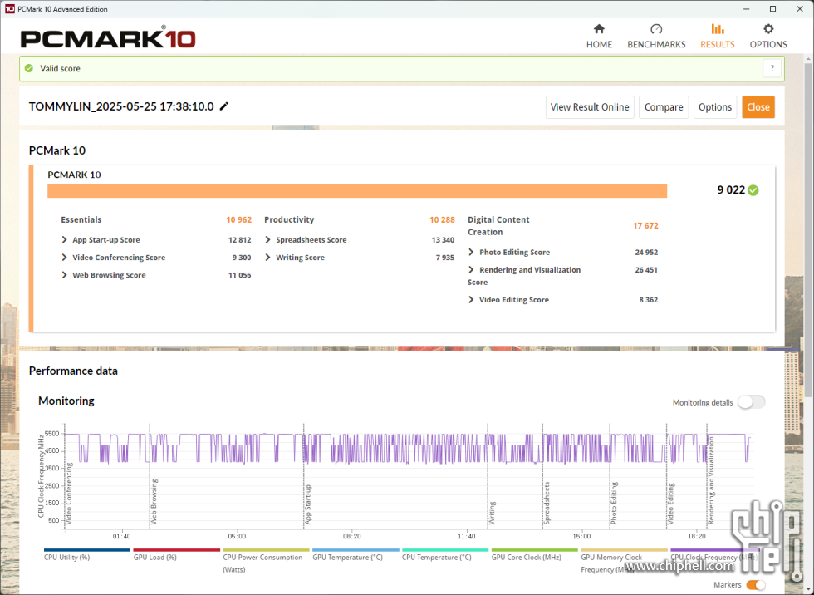Click the PCMark 10 app icon in title bar
814x595 pixels.
[9, 9]
